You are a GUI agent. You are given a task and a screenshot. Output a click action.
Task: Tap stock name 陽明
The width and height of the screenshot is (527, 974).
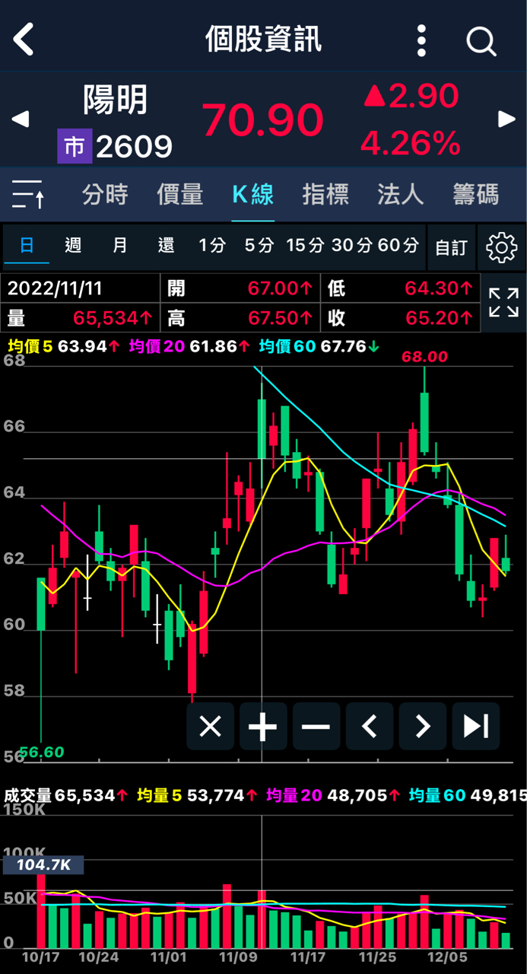(115, 99)
